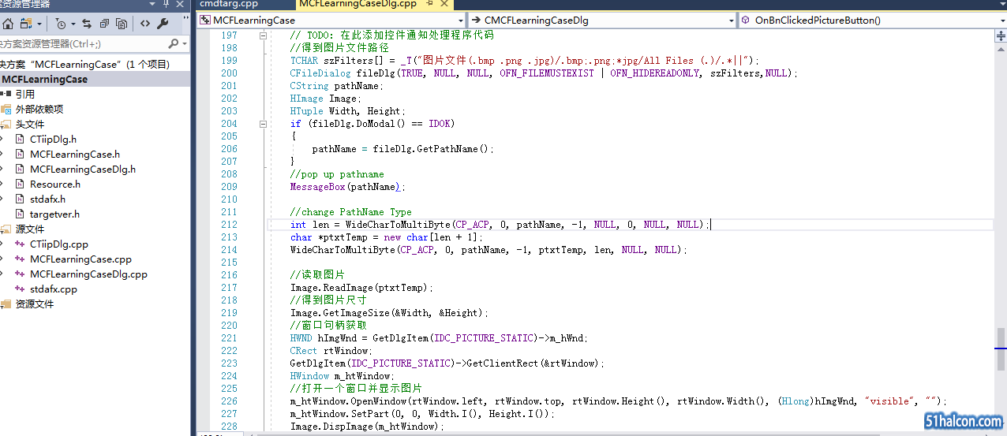Click 'Image.ReadImage(ptxtTemp);' on line 217
This screenshot has width=1007, height=436.
tap(362, 288)
